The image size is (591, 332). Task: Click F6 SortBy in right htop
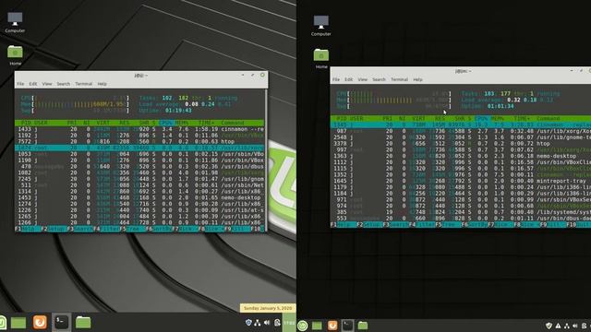(x=474, y=225)
